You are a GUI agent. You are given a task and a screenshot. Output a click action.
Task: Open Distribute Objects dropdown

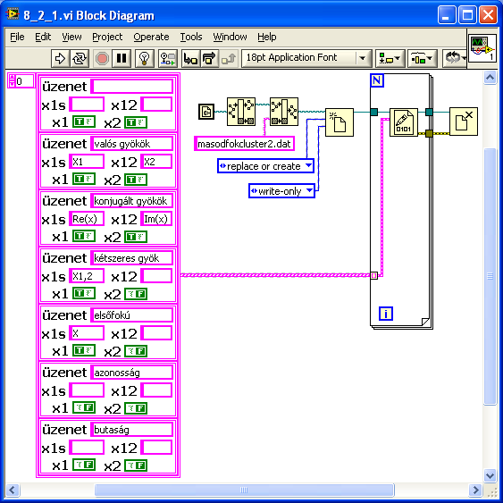pyautogui.click(x=423, y=58)
